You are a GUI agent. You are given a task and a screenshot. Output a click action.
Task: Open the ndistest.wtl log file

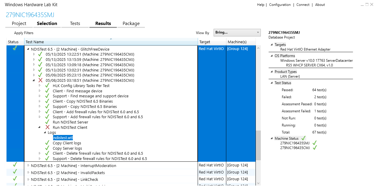click(63, 138)
